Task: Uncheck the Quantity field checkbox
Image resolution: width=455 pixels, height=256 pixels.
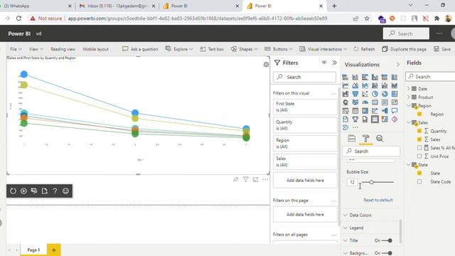Action: (419, 131)
